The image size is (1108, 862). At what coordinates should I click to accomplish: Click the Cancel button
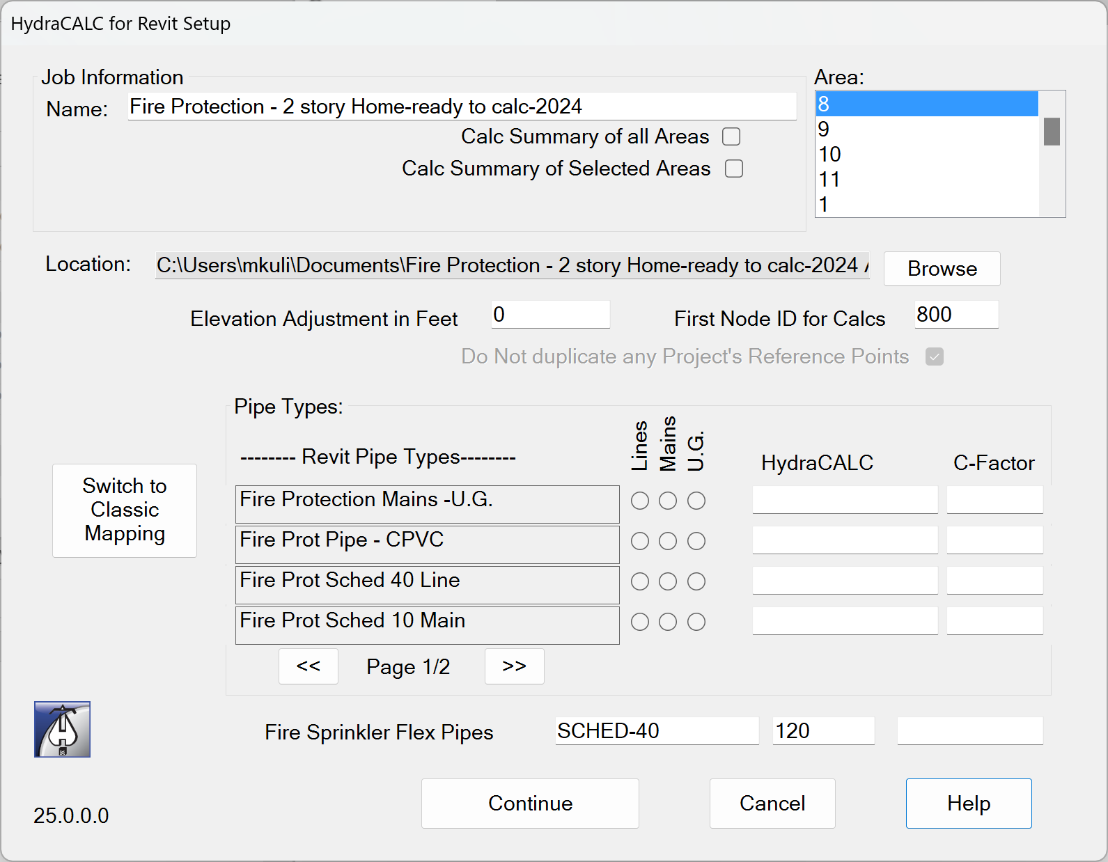[772, 804]
